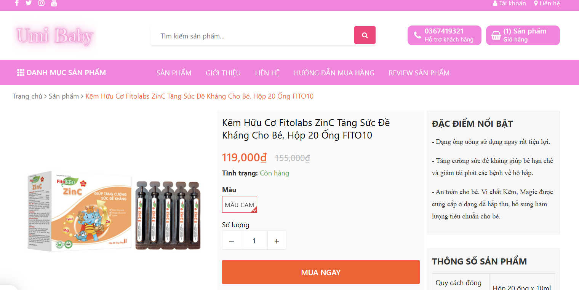579x290 pixels.
Task: Open the Facebook social icon
Action: coord(17,3)
